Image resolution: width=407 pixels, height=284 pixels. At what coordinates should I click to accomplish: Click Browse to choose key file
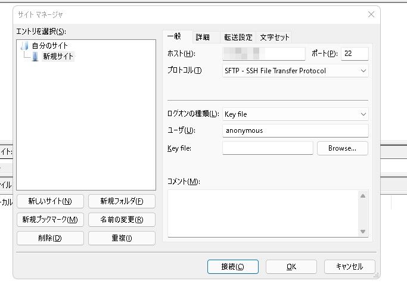[342, 148]
